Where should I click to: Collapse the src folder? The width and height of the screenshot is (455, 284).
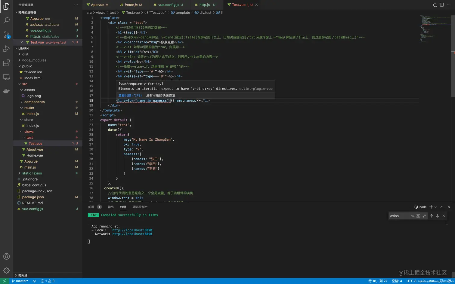click(48, 84)
